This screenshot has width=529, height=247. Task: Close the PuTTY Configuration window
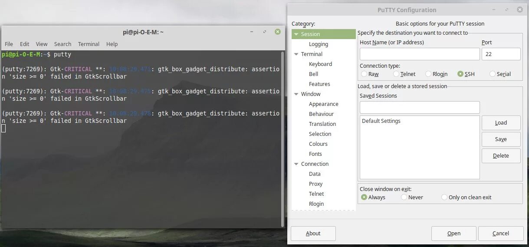519,10
